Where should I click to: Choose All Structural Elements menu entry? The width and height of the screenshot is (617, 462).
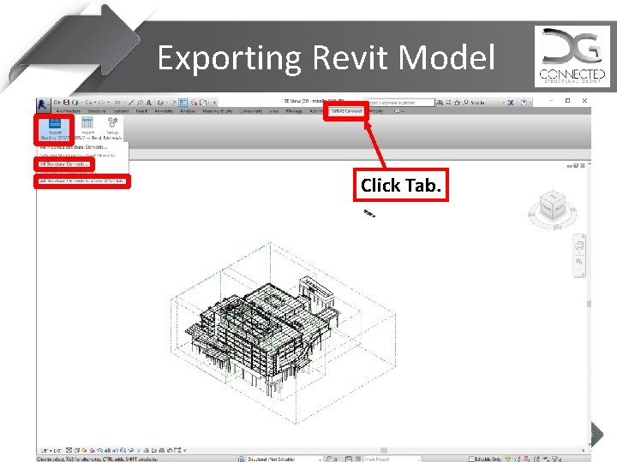(x=64, y=164)
